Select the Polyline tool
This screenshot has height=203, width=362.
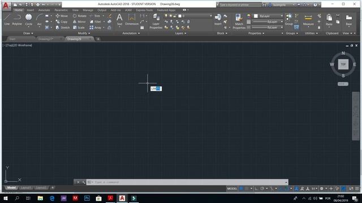(17, 19)
